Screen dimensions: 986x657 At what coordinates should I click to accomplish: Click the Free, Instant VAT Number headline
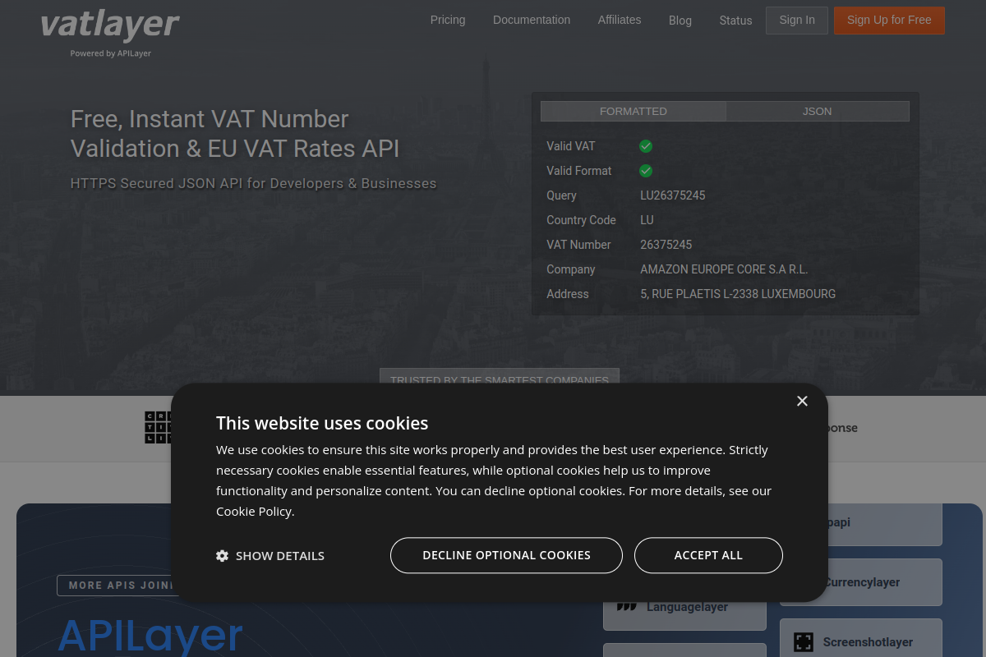(235, 133)
